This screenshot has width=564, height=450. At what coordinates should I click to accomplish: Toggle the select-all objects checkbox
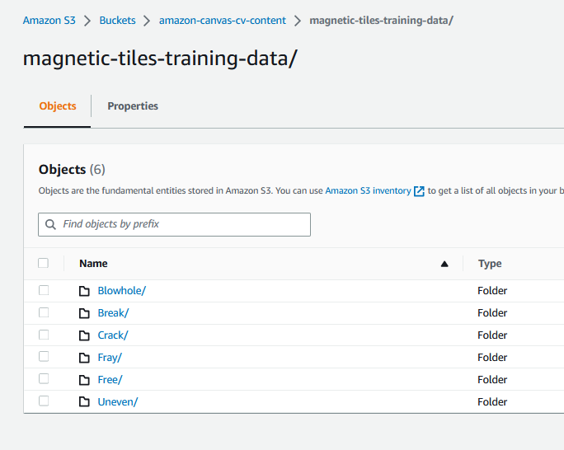(44, 264)
